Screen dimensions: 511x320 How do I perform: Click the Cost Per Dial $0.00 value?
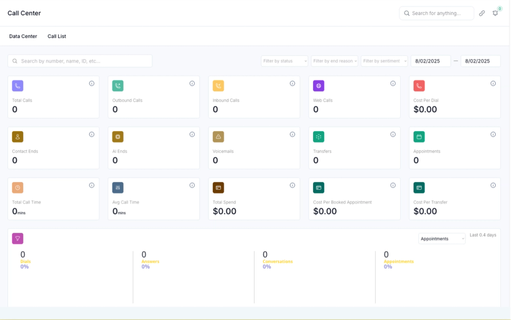[425, 109]
